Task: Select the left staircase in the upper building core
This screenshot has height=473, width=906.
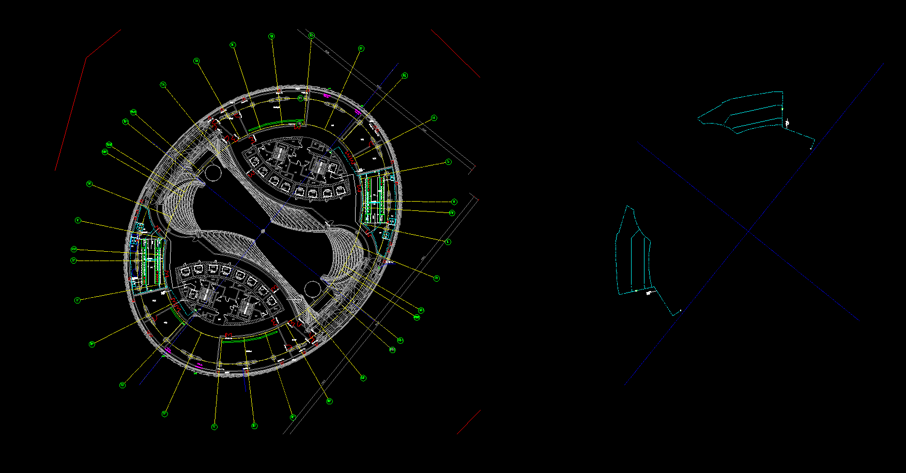Action: [x=279, y=153]
